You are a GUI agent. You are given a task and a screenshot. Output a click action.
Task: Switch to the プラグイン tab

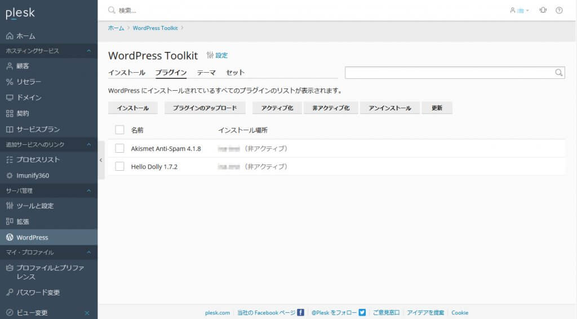171,73
